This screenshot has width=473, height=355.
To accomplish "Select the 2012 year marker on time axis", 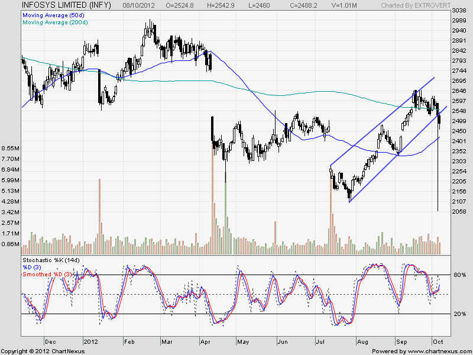I will tap(90, 341).
